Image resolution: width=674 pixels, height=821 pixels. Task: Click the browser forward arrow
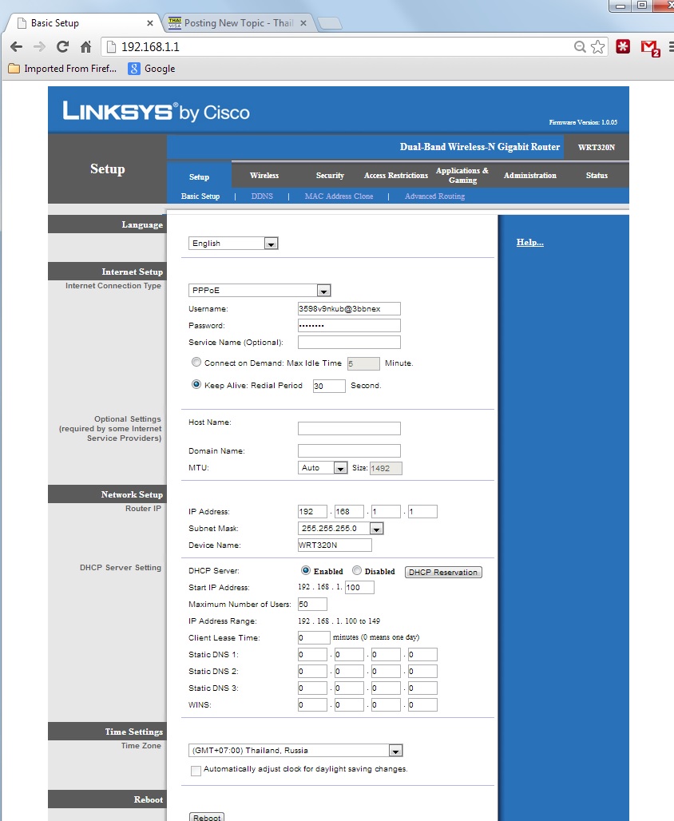pyautogui.click(x=39, y=46)
